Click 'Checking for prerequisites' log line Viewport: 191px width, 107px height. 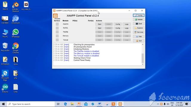pos(84,45)
